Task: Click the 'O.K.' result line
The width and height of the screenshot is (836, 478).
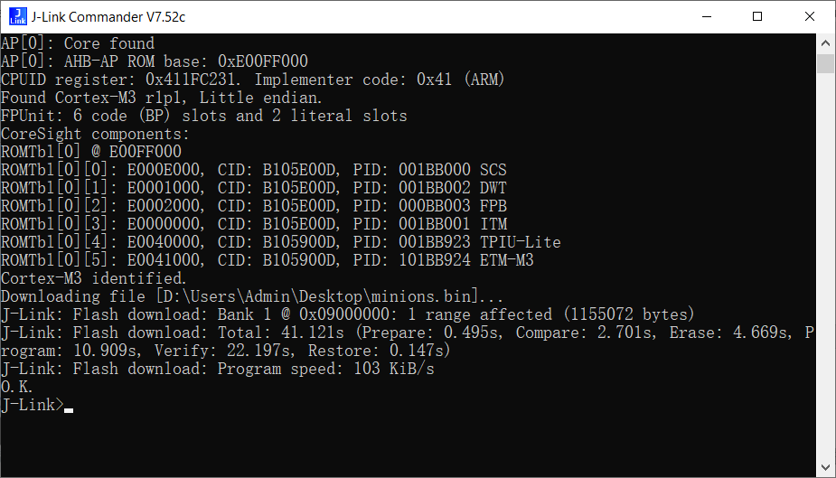Action: click(16, 388)
